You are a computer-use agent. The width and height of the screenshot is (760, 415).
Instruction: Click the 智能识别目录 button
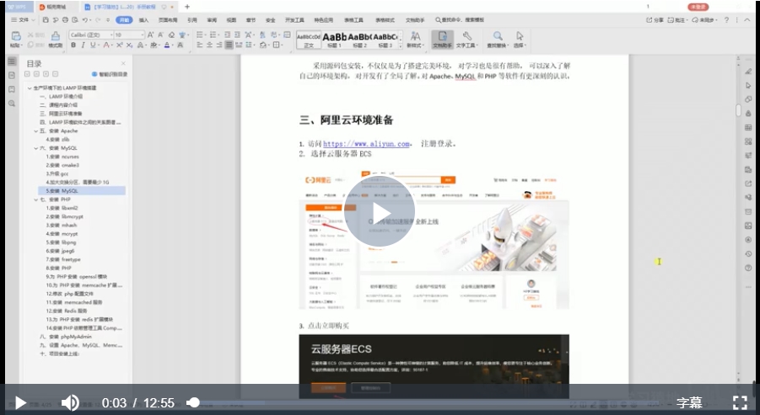point(110,74)
